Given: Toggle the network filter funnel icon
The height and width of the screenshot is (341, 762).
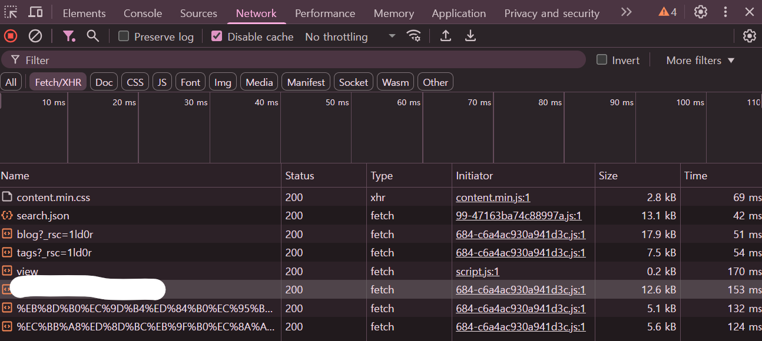Looking at the screenshot, I should pyautogui.click(x=69, y=36).
